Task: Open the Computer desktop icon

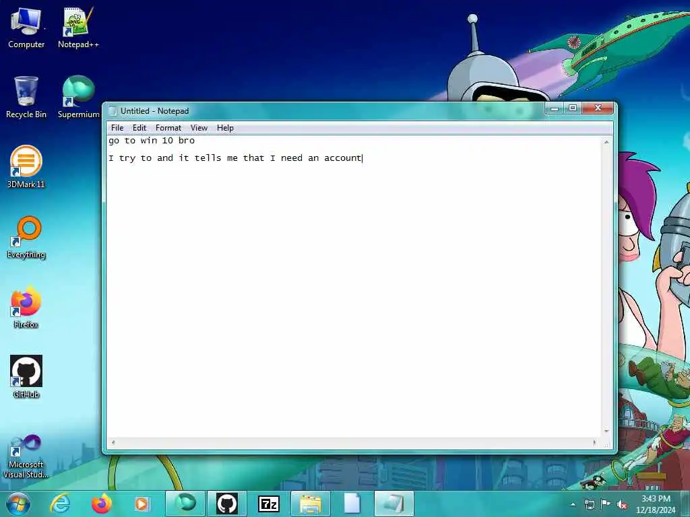Action: 26,28
